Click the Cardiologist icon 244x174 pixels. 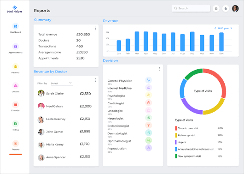click(x=149, y=102)
